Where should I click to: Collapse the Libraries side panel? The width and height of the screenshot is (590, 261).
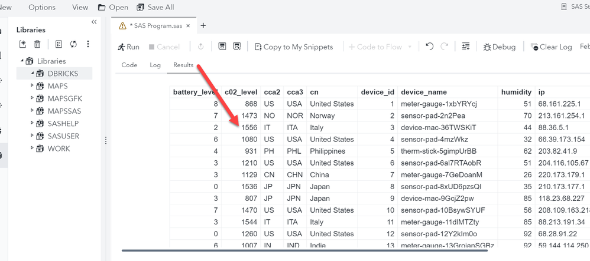click(94, 22)
